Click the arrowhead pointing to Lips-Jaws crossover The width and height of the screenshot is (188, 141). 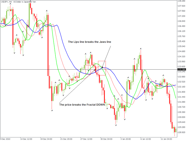[103, 67]
